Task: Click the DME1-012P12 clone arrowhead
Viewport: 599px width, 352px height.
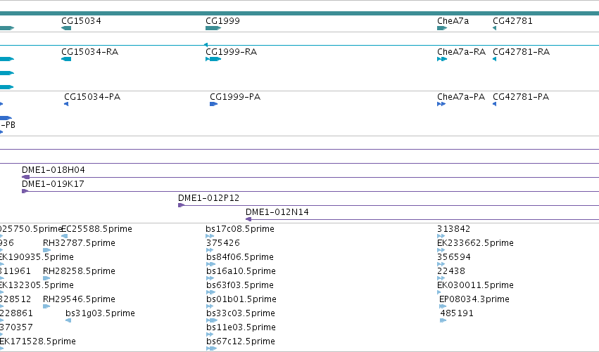Action: click(182, 205)
